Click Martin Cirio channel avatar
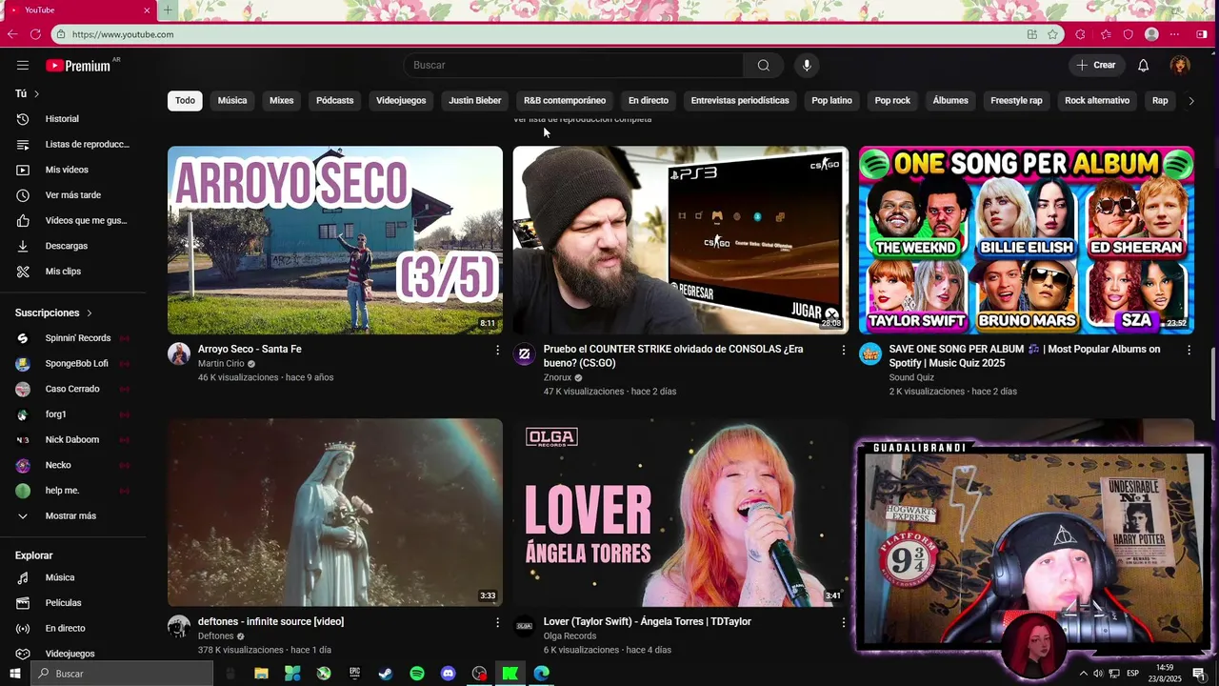 (179, 354)
